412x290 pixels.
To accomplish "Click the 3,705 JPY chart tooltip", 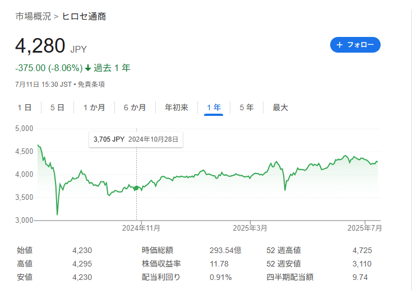I will pyautogui.click(x=136, y=139).
